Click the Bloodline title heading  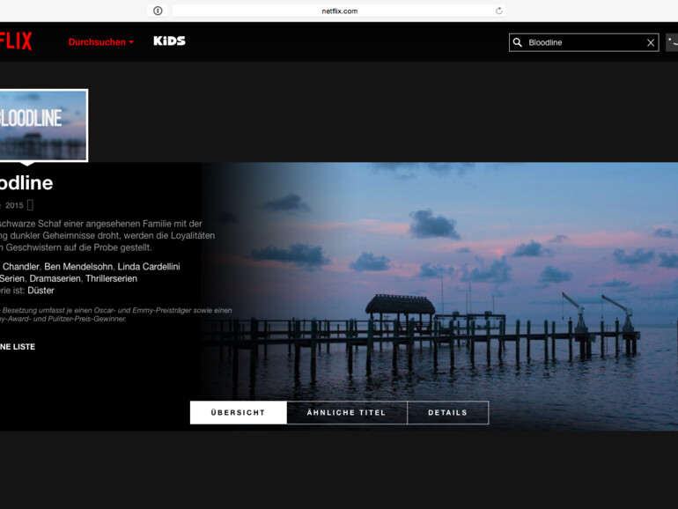pyautogui.click(x=26, y=183)
